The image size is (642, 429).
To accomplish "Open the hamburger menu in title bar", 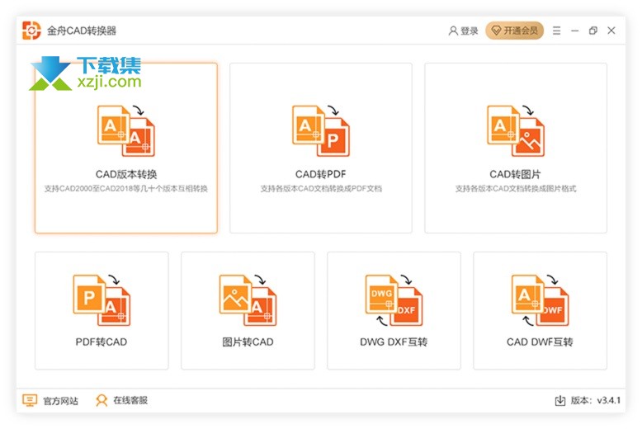I will click(x=556, y=31).
